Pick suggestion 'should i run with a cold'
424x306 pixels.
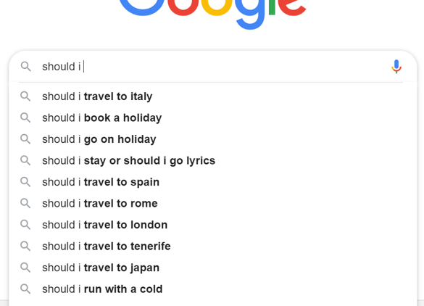coord(213,289)
